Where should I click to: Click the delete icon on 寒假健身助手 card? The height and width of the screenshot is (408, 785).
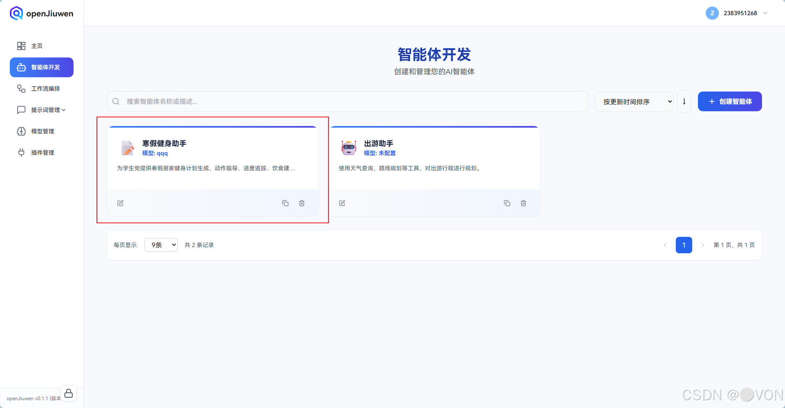coord(302,203)
